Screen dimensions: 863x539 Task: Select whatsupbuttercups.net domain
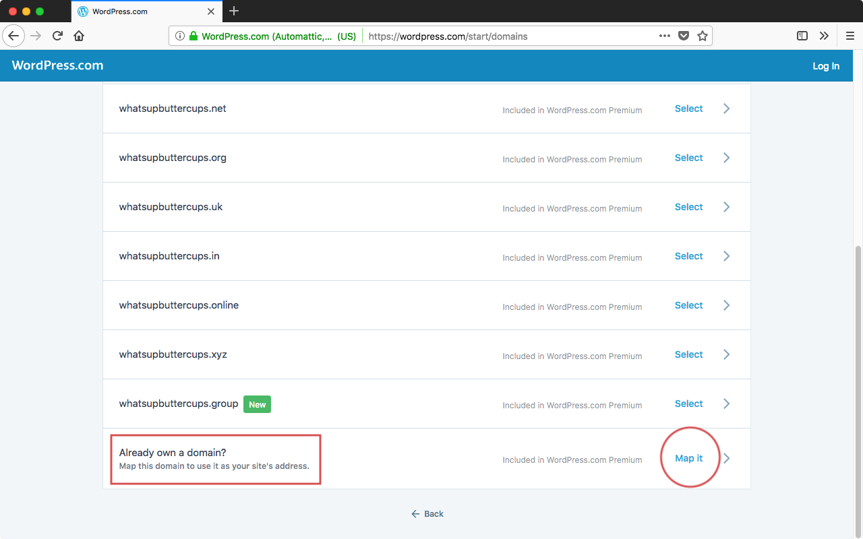point(688,108)
